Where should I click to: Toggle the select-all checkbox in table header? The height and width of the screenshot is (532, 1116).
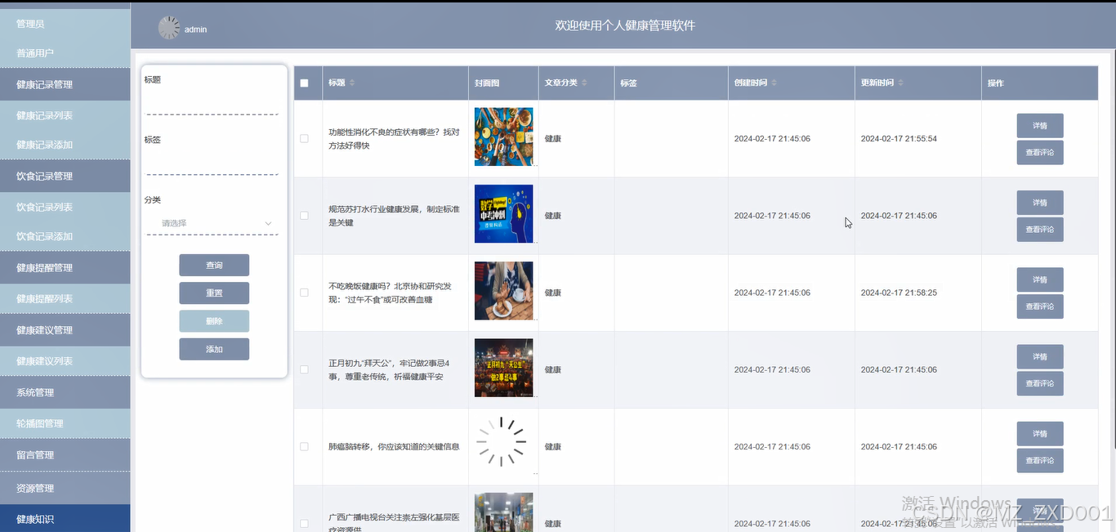(x=305, y=83)
